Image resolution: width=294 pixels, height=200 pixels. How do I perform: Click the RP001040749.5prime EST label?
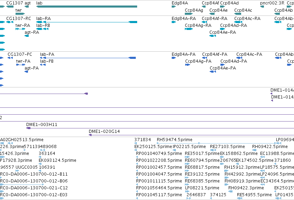click(x=159, y=153)
